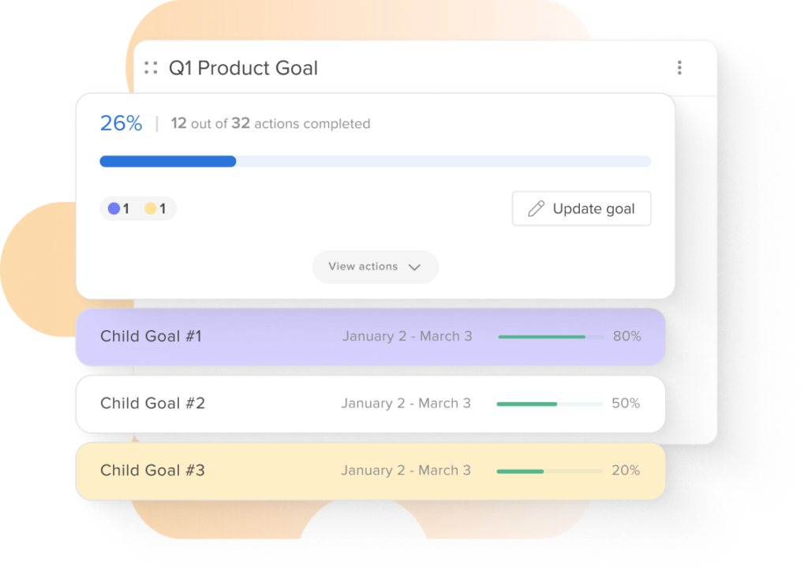Expand the View actions chevron

(414, 267)
